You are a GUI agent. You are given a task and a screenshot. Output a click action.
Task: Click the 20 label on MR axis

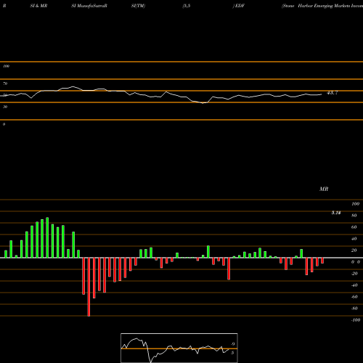(354, 250)
